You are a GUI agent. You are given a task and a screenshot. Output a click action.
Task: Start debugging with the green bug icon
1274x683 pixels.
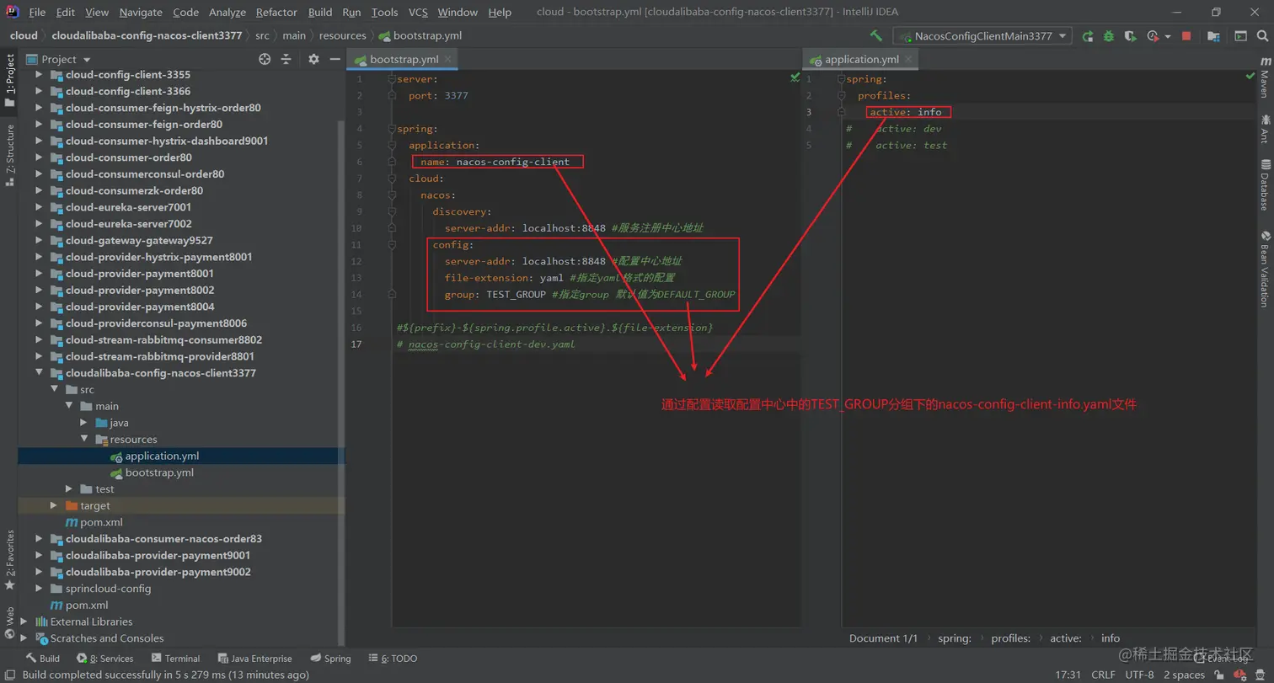point(1109,36)
